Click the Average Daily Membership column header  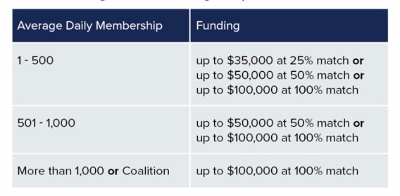(101, 26)
